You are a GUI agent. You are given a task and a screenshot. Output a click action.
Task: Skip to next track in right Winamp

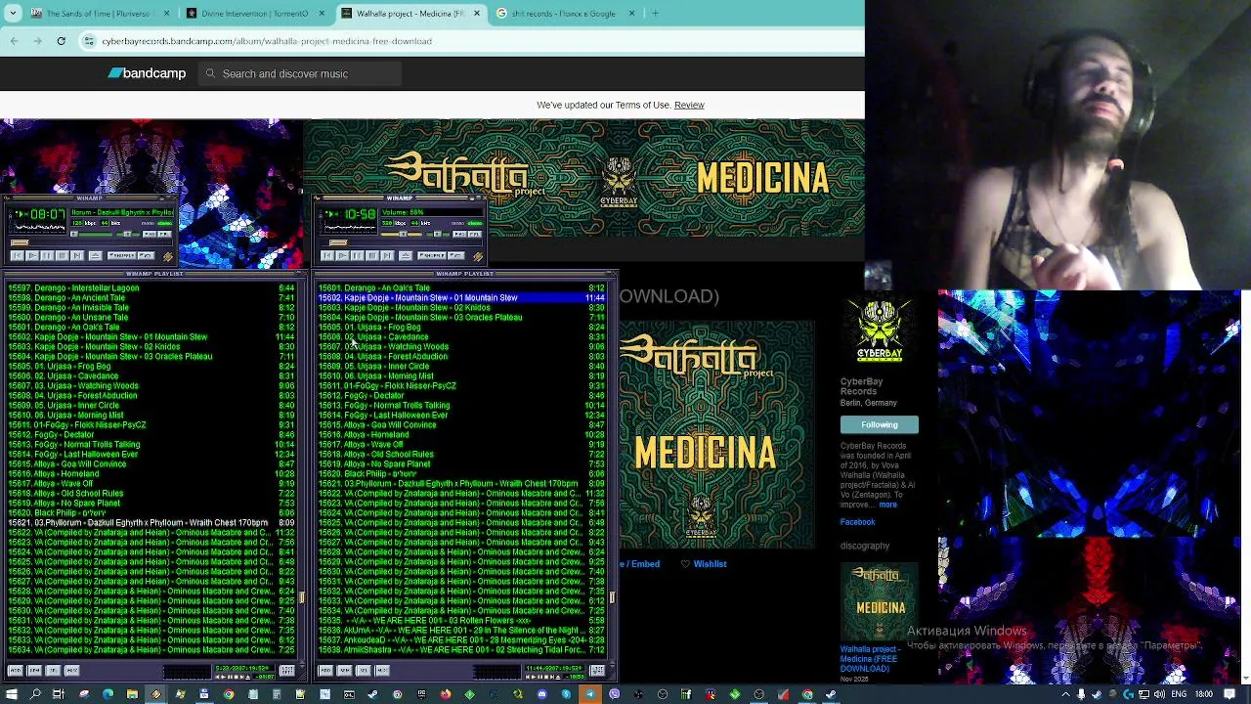point(387,255)
